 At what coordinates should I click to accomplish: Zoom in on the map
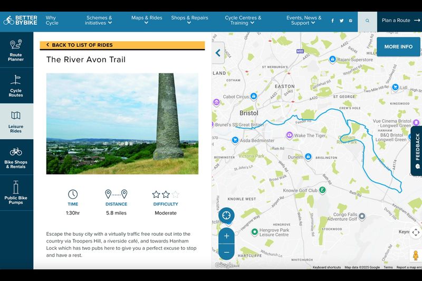point(226,236)
